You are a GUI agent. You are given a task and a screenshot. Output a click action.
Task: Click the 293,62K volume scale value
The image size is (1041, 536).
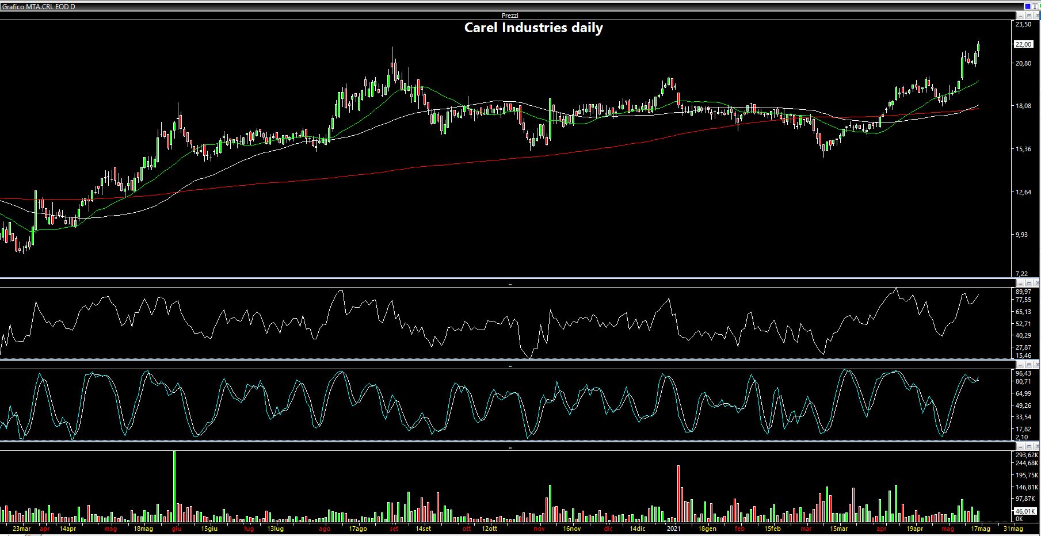(x=1027, y=454)
